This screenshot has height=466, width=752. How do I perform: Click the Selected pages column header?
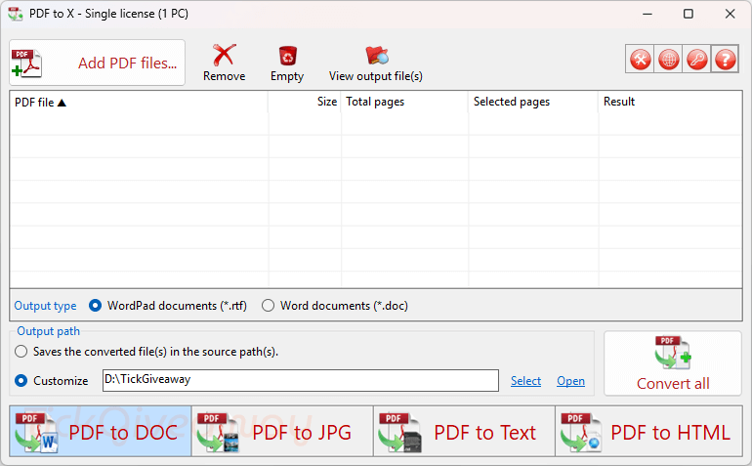click(533, 102)
